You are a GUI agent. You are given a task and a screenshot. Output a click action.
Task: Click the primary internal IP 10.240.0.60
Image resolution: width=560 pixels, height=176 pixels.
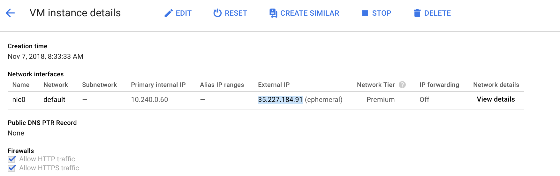tap(149, 100)
